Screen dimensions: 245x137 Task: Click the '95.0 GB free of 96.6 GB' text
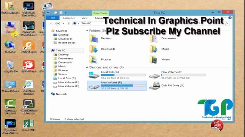click(x=175, y=78)
